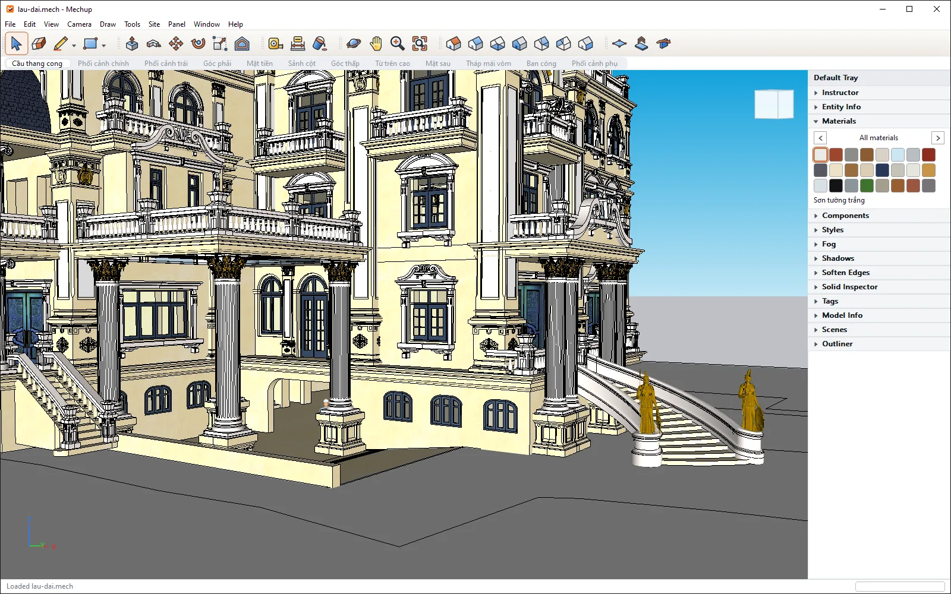Select the Push/Pull tool
The height and width of the screenshot is (594, 951).
tap(132, 43)
